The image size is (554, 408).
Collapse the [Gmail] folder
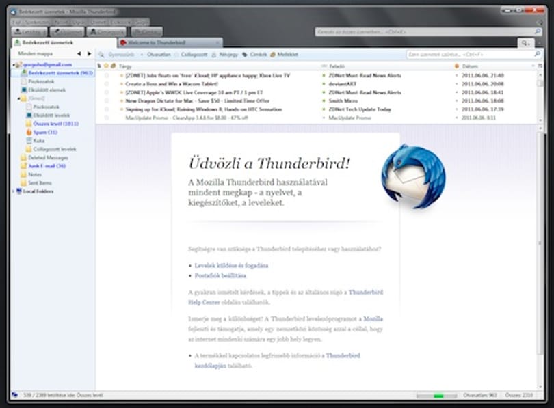[x=18, y=98]
